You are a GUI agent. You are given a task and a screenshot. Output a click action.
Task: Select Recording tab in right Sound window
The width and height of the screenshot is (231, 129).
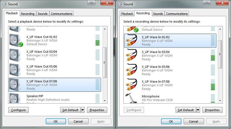(x=143, y=13)
